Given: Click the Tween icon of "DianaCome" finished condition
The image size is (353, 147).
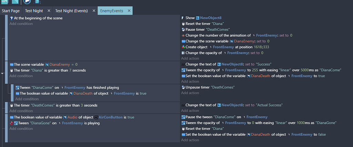Looking at the screenshot, I should click(17, 88).
